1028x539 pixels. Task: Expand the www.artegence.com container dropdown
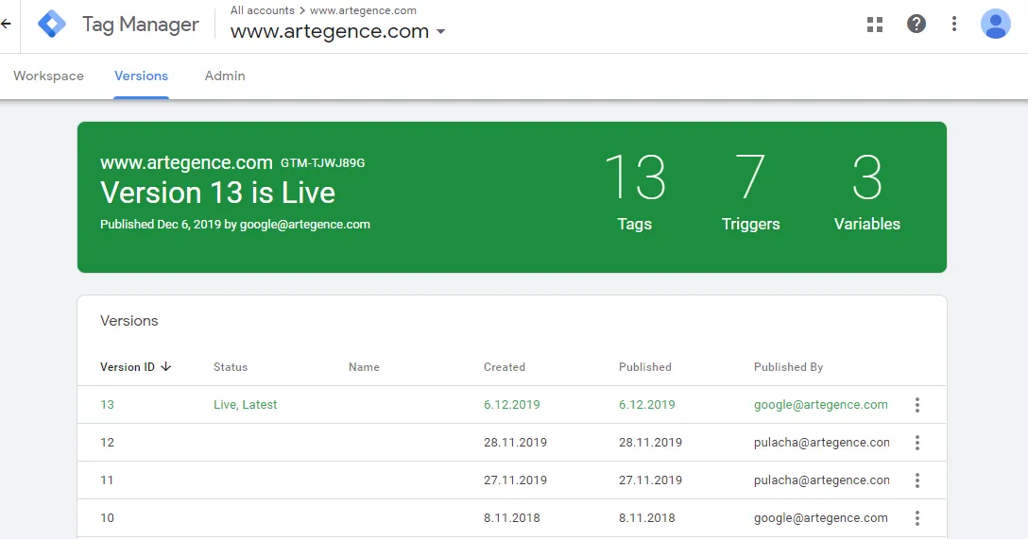440,31
